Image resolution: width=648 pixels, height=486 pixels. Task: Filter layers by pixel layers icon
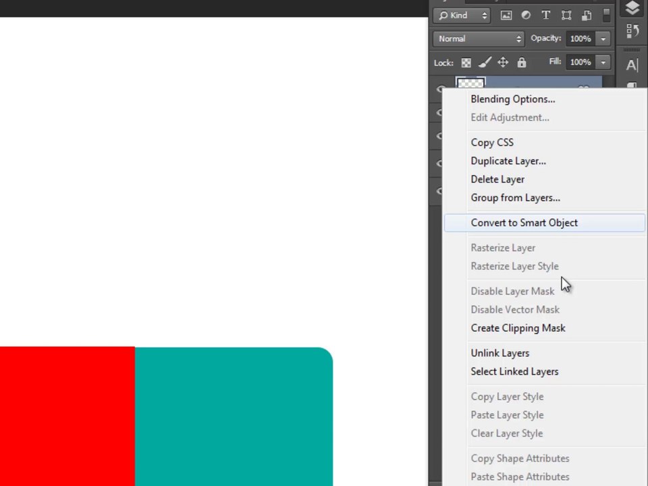pos(506,16)
